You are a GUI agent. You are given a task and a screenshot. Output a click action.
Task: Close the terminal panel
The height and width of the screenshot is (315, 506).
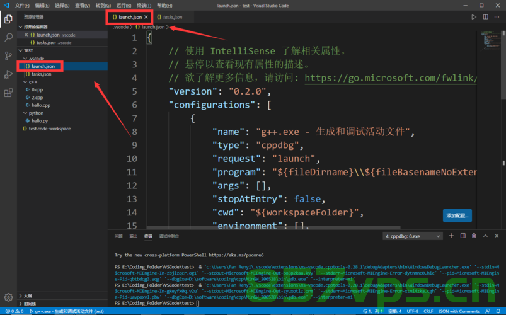click(x=497, y=236)
